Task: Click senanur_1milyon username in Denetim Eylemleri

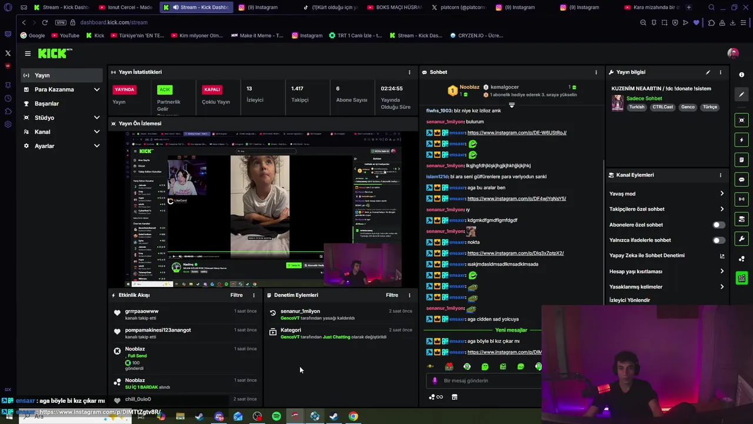Action: click(300, 312)
